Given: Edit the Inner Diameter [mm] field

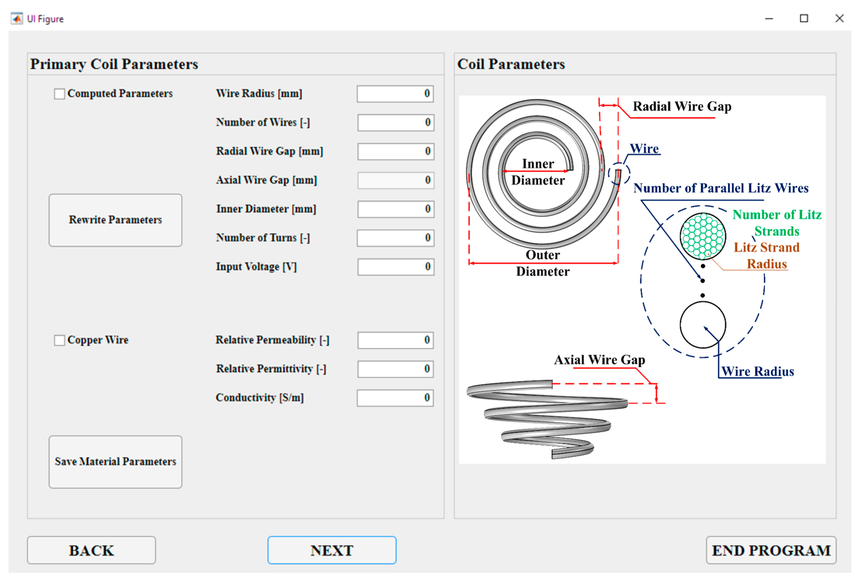Looking at the screenshot, I should point(396,209).
